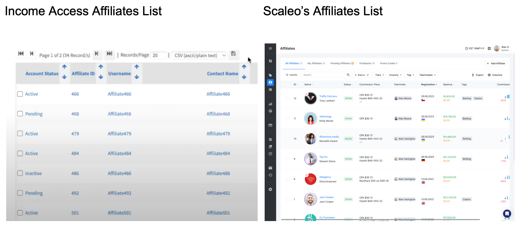Go to next page in Income Access list
The image size is (521, 227).
point(96,54)
